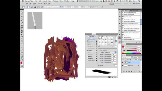The image size is (162, 91).
Task: Create a new layer in Layers panel
Action: click(x=137, y=72)
